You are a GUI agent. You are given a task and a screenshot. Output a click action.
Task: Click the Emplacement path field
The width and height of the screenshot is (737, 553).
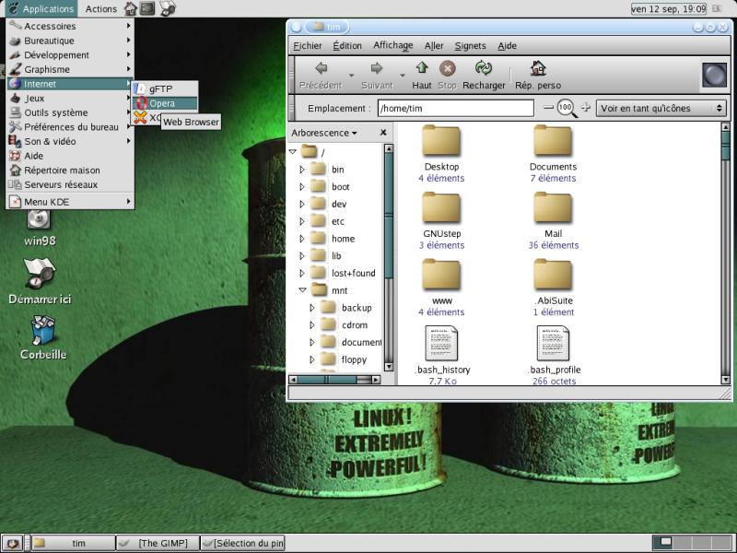(455, 108)
